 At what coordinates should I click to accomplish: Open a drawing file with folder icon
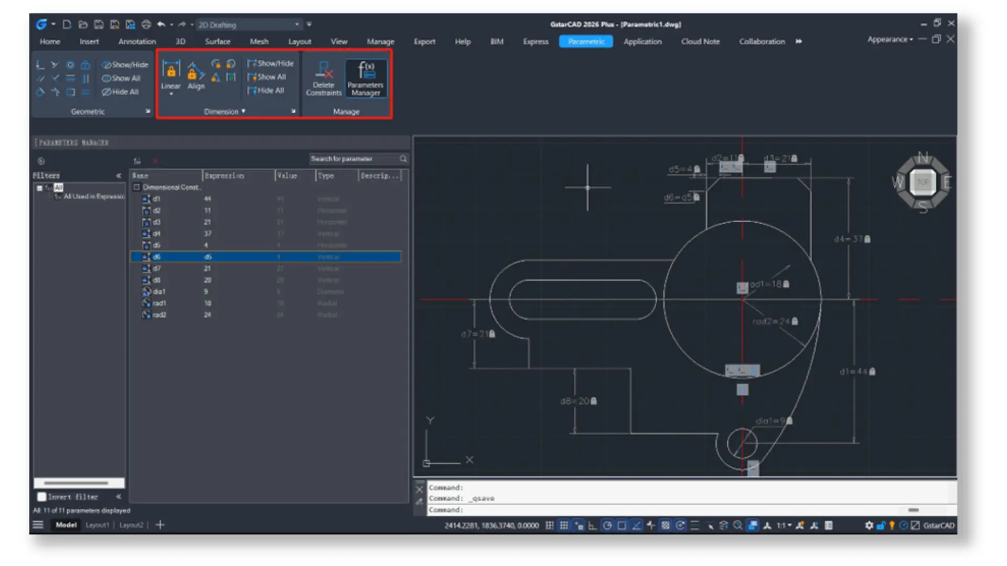click(x=82, y=24)
